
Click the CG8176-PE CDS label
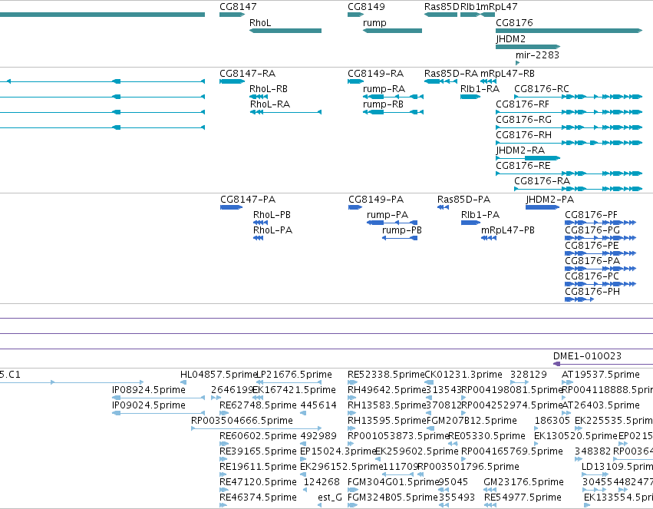[x=592, y=246]
